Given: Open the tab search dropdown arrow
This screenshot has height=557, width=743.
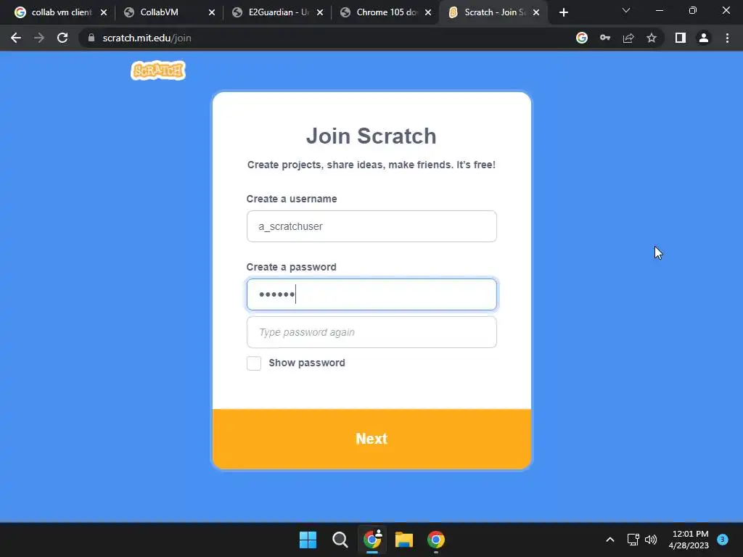Looking at the screenshot, I should [626, 10].
